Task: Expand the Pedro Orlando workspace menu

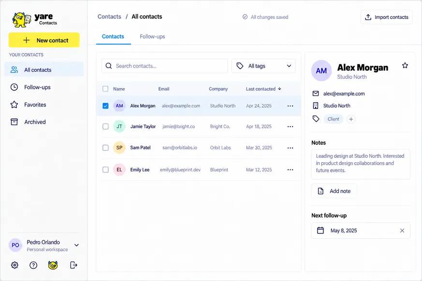Action: tap(76, 245)
